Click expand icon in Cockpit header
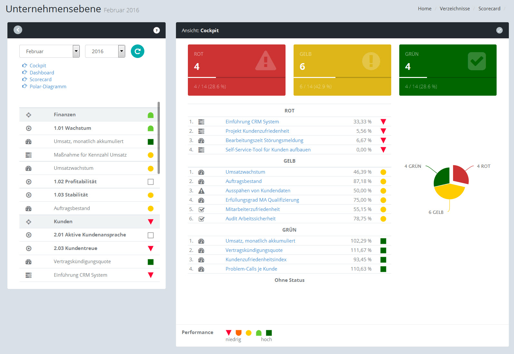This screenshot has height=354, width=514. point(499,30)
